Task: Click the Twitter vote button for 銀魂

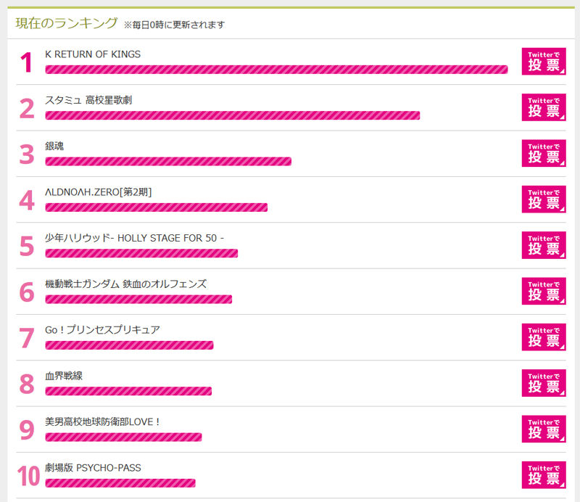Action: click(544, 153)
